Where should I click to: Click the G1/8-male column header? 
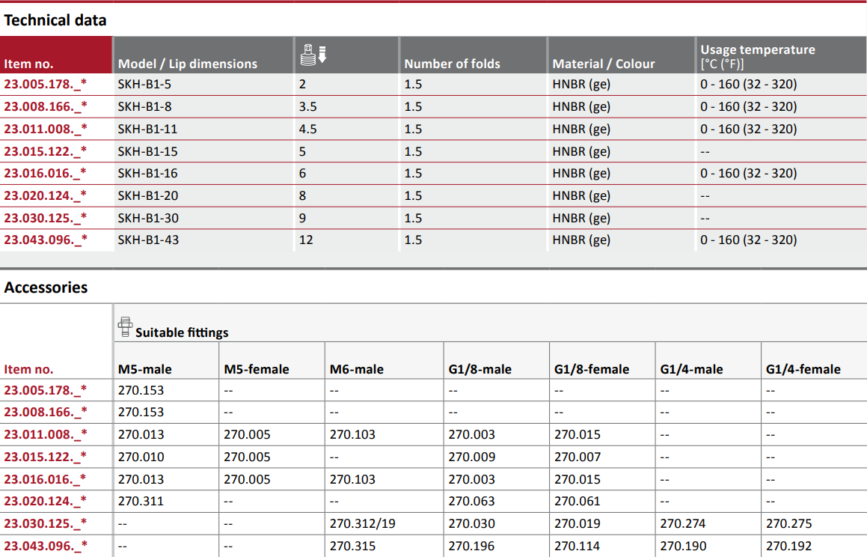[480, 369]
